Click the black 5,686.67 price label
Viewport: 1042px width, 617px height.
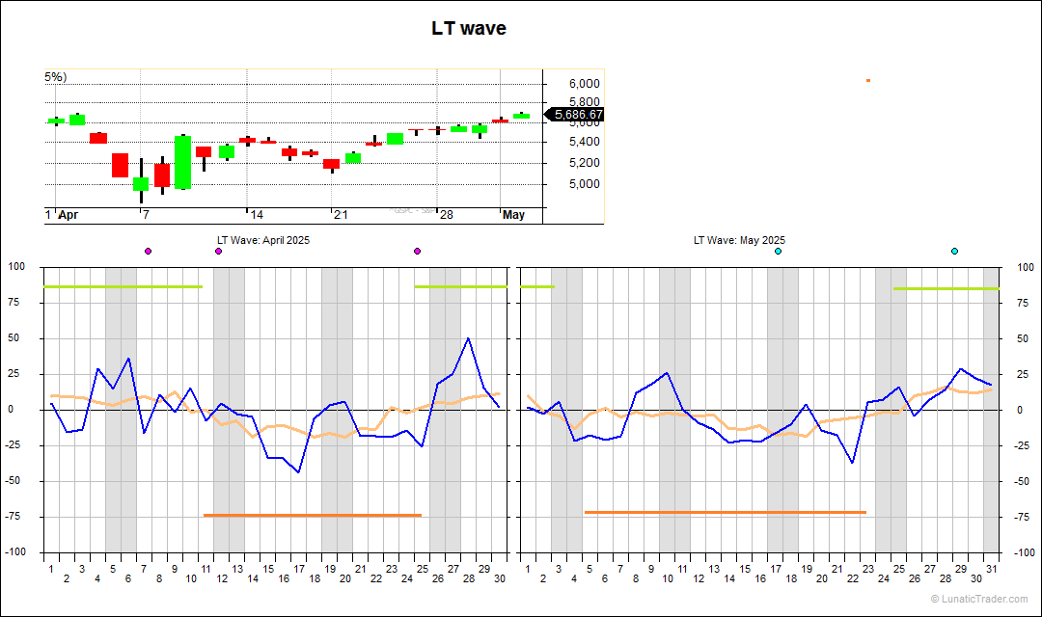pyautogui.click(x=578, y=114)
